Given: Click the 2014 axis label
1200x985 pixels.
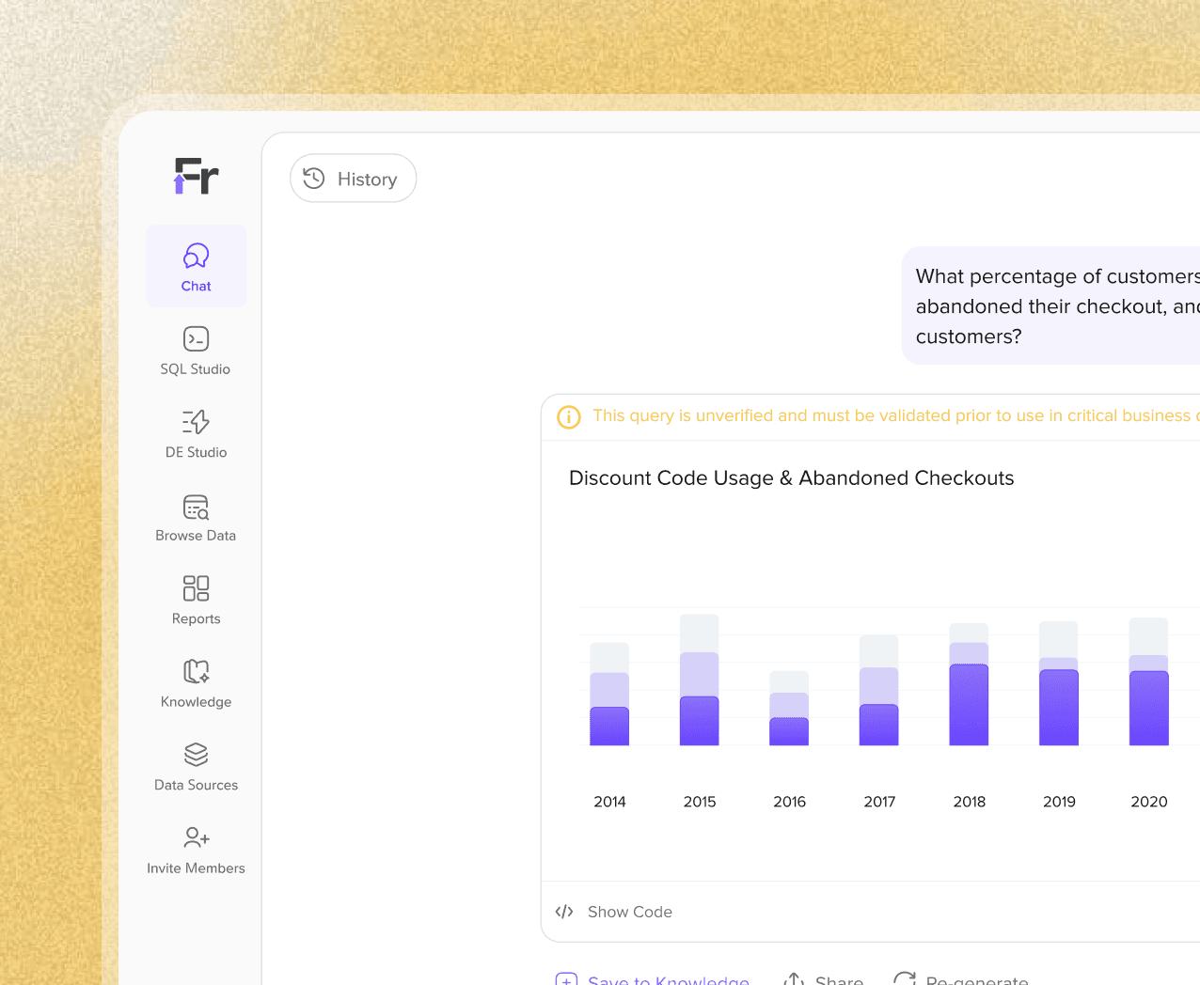Looking at the screenshot, I should (x=609, y=802).
